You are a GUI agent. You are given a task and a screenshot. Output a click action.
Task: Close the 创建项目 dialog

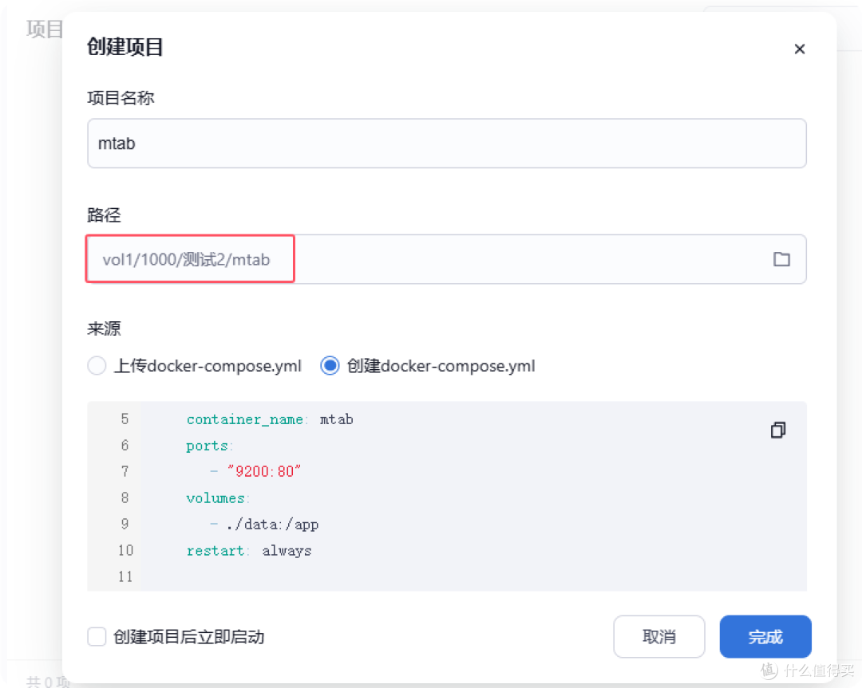point(800,49)
